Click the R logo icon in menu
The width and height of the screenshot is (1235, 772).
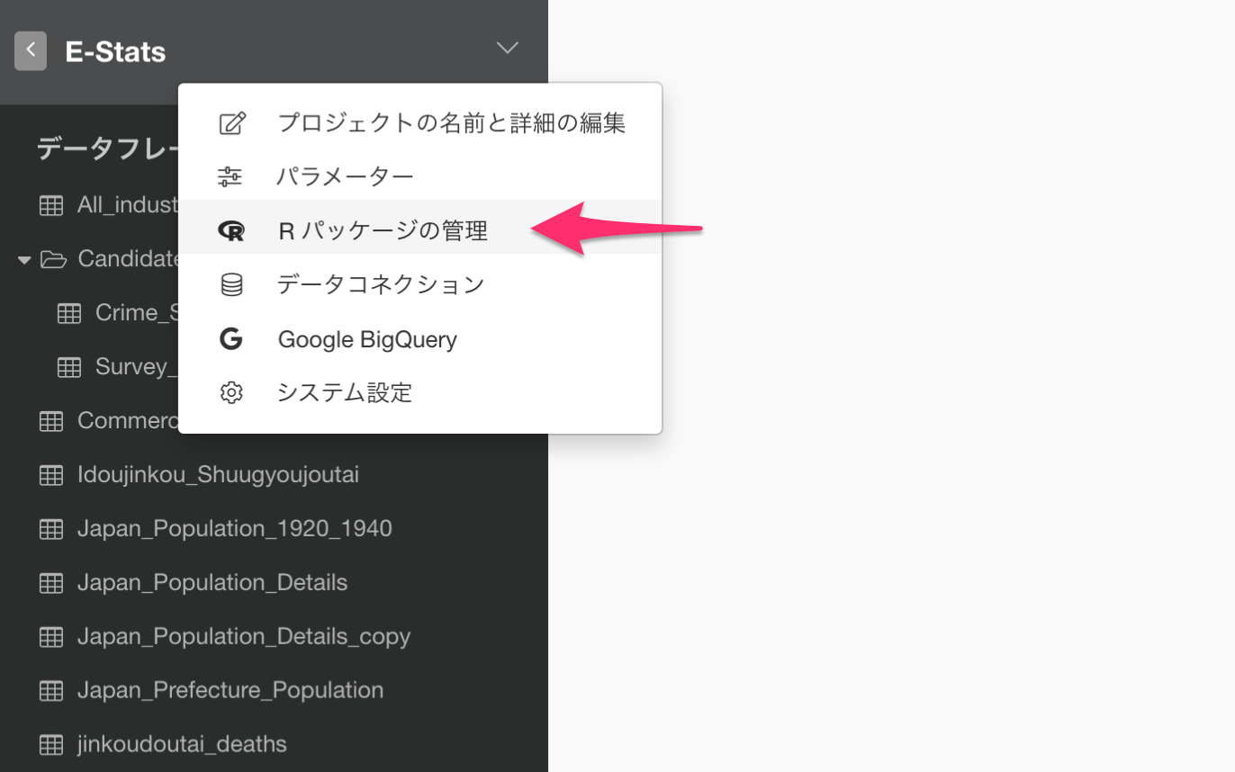231,231
